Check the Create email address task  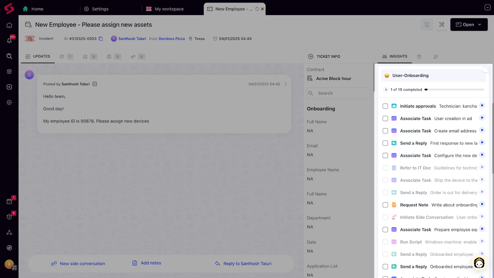tap(385, 131)
